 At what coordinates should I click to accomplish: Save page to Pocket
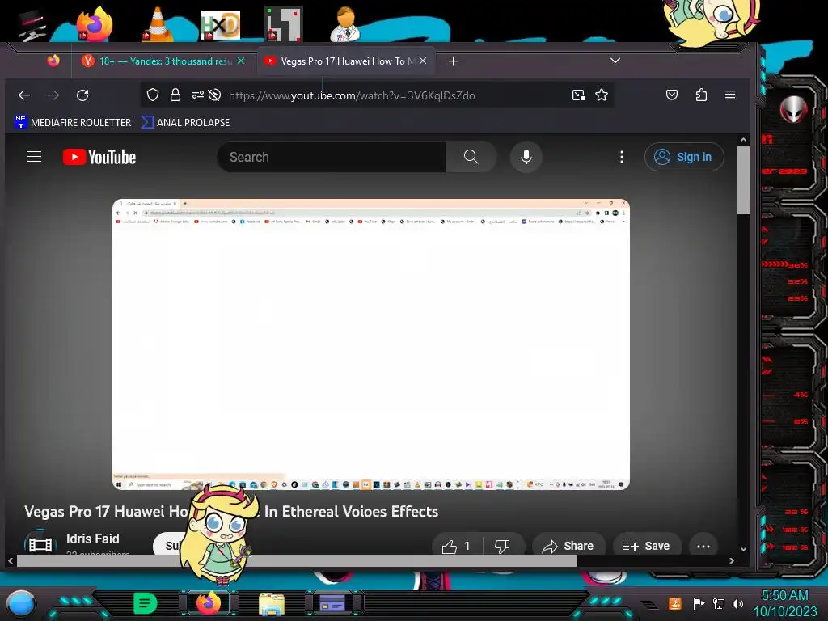click(672, 95)
